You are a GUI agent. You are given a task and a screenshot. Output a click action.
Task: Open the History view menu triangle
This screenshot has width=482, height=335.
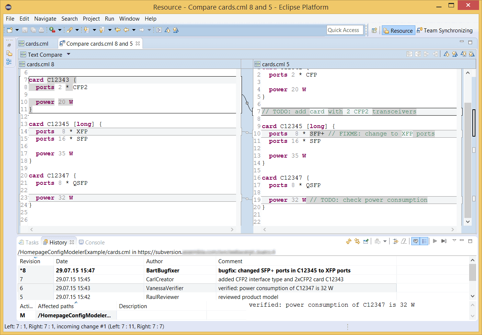(x=454, y=240)
